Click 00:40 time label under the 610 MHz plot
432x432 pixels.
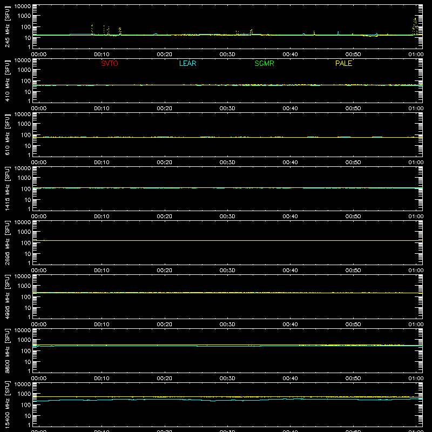click(290, 163)
